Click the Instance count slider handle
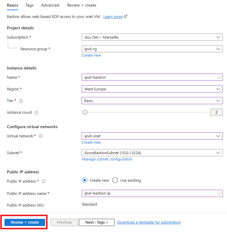Viewport: 227px width, 232px height. point(85,112)
